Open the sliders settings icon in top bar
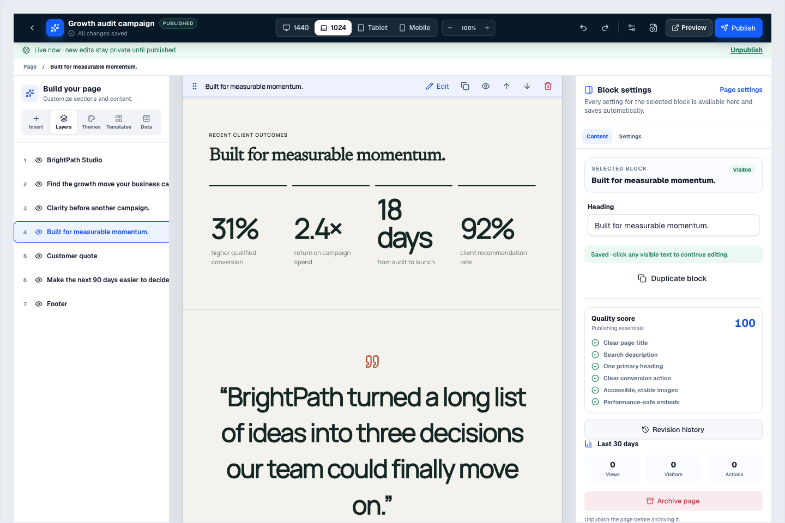The image size is (785, 523). click(x=632, y=28)
